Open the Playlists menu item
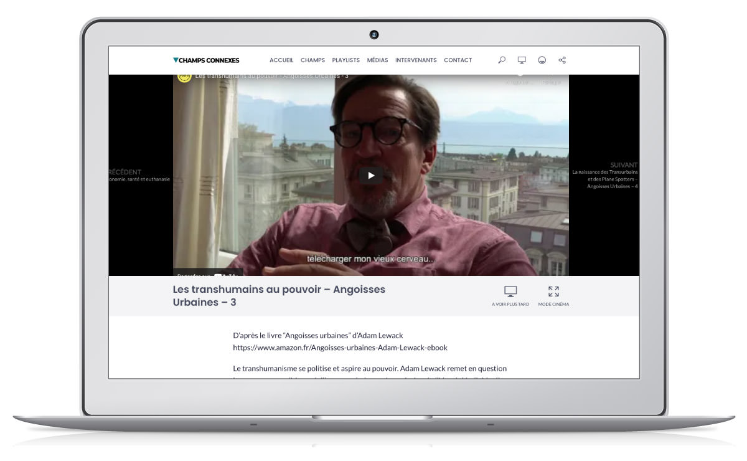 [x=346, y=60]
